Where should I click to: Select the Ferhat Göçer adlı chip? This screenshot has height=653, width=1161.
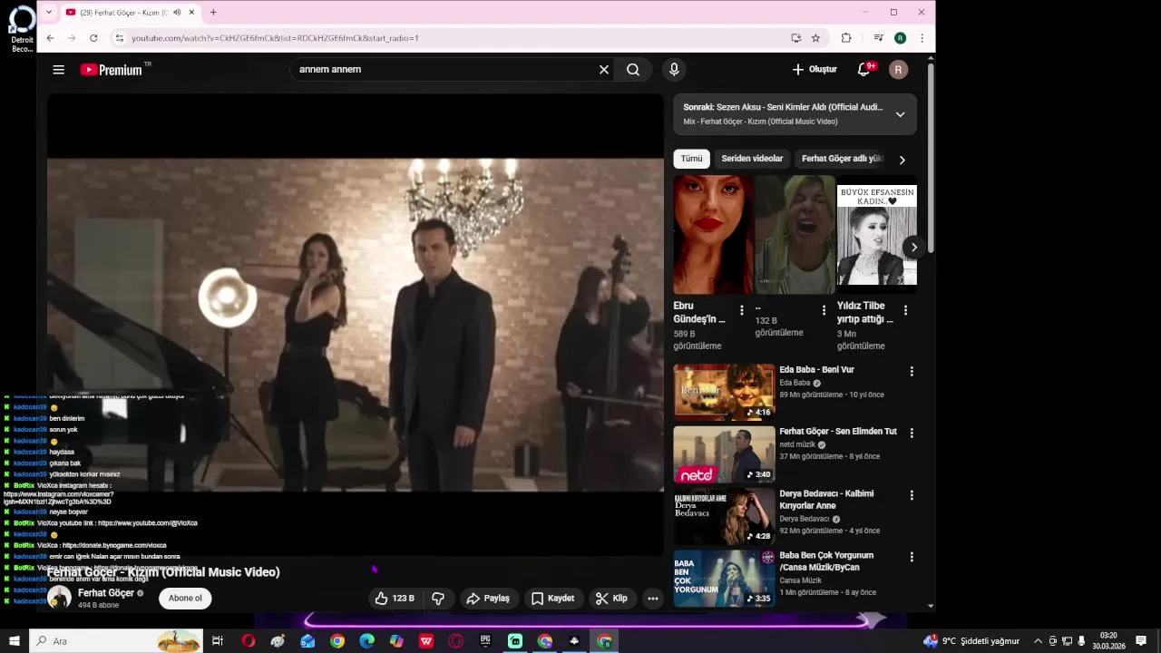841,159
